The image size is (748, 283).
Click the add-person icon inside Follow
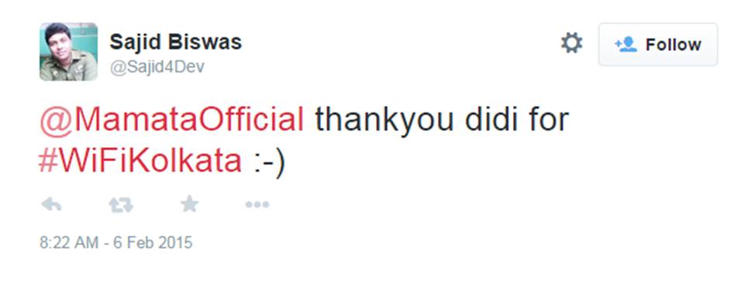[x=626, y=44]
